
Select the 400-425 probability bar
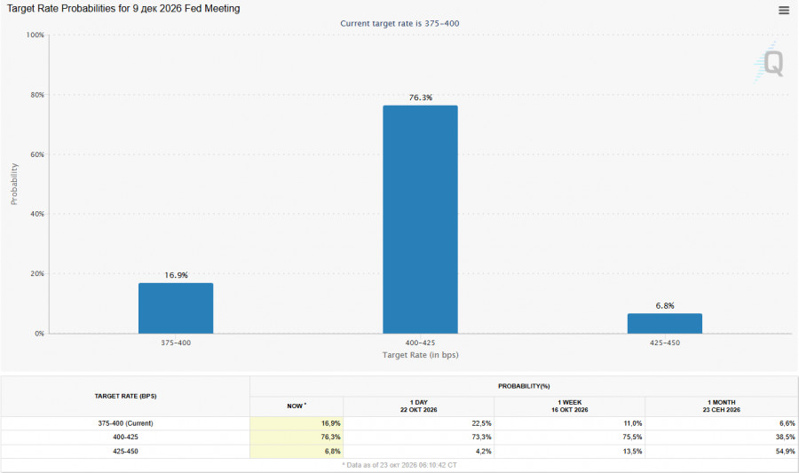pyautogui.click(x=421, y=219)
